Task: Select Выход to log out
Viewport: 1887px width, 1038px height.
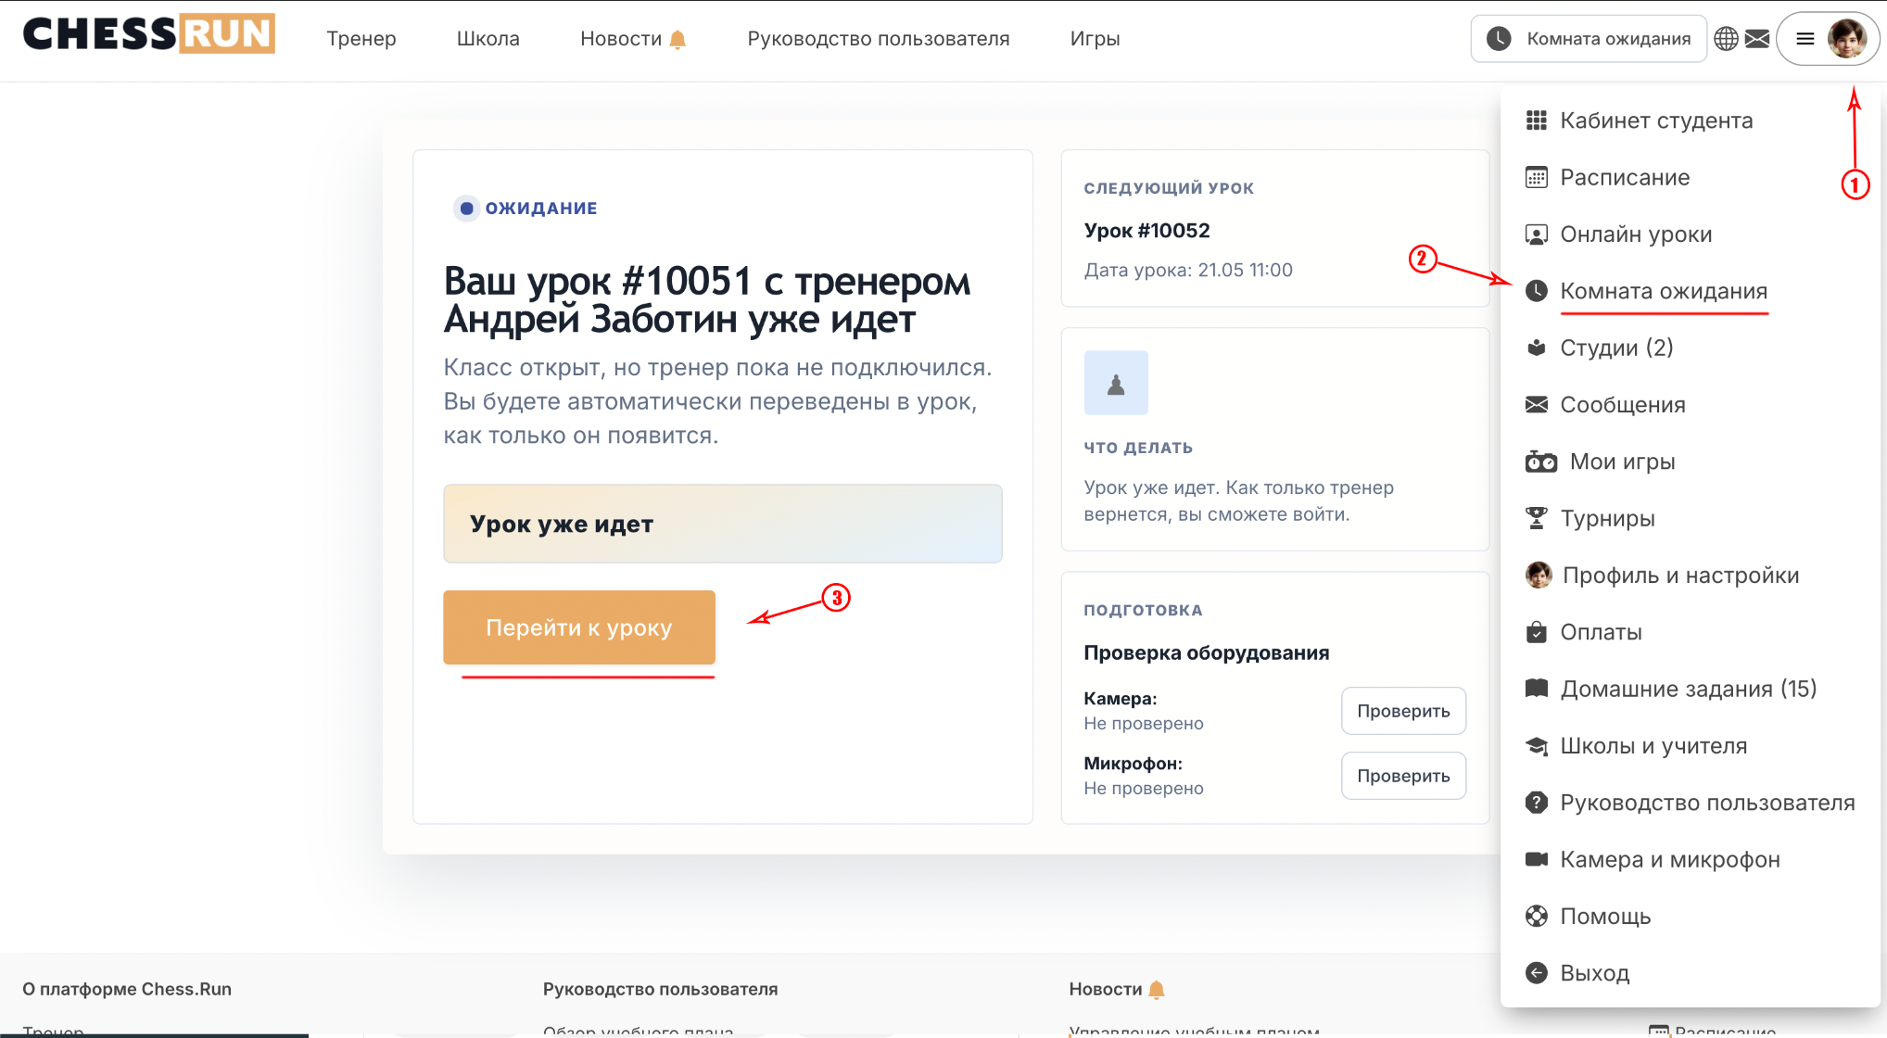Action: coord(1594,973)
